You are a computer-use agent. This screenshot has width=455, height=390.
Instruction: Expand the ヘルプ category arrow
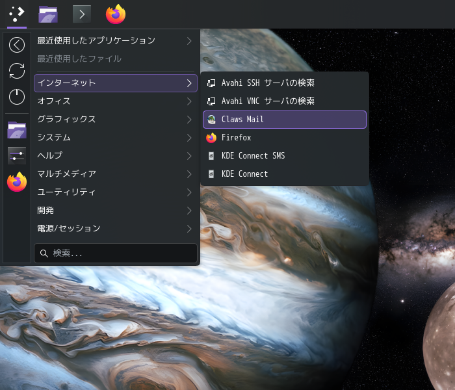pyautogui.click(x=189, y=156)
